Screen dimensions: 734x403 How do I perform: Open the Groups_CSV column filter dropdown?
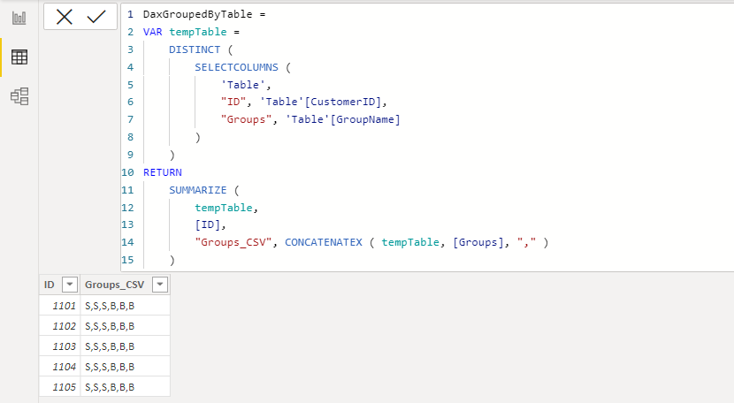[x=160, y=284]
